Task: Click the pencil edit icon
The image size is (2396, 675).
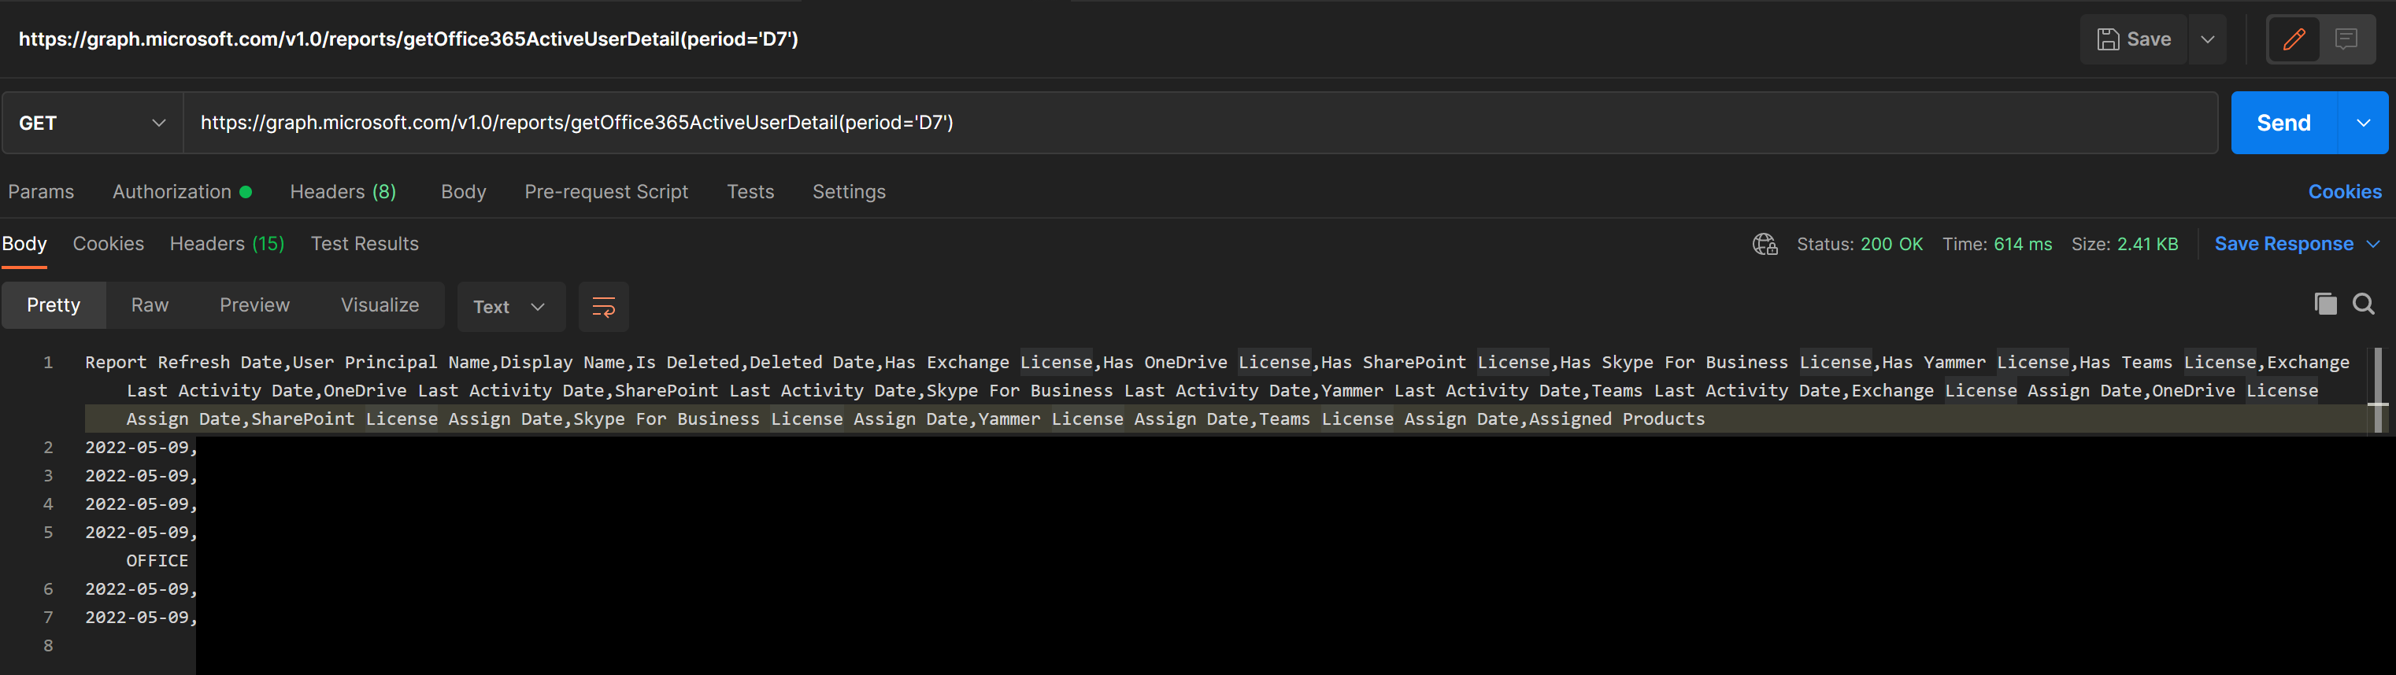Action: [2294, 39]
